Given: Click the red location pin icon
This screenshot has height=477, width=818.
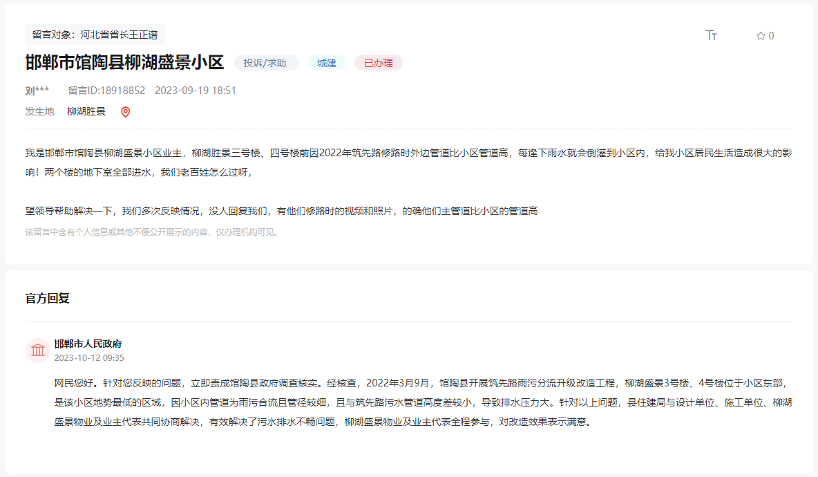Looking at the screenshot, I should pos(125,112).
